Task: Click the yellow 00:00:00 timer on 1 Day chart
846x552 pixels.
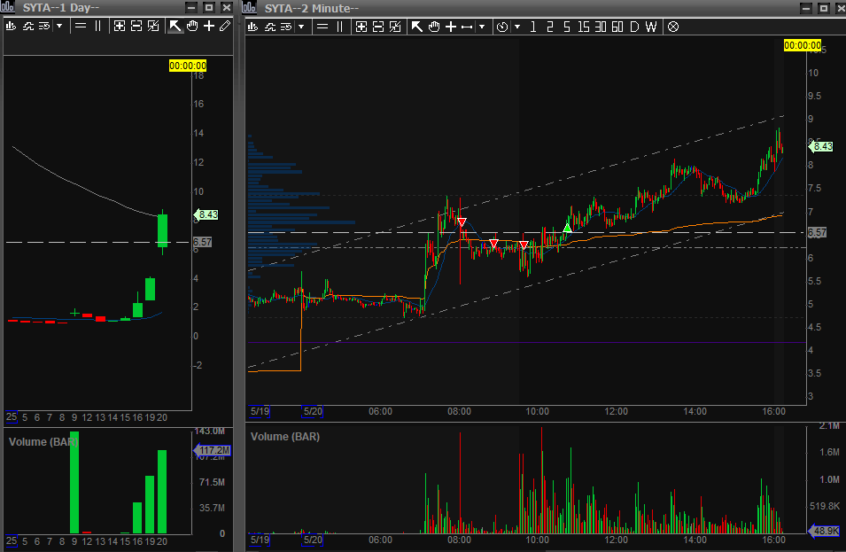Action: (188, 66)
